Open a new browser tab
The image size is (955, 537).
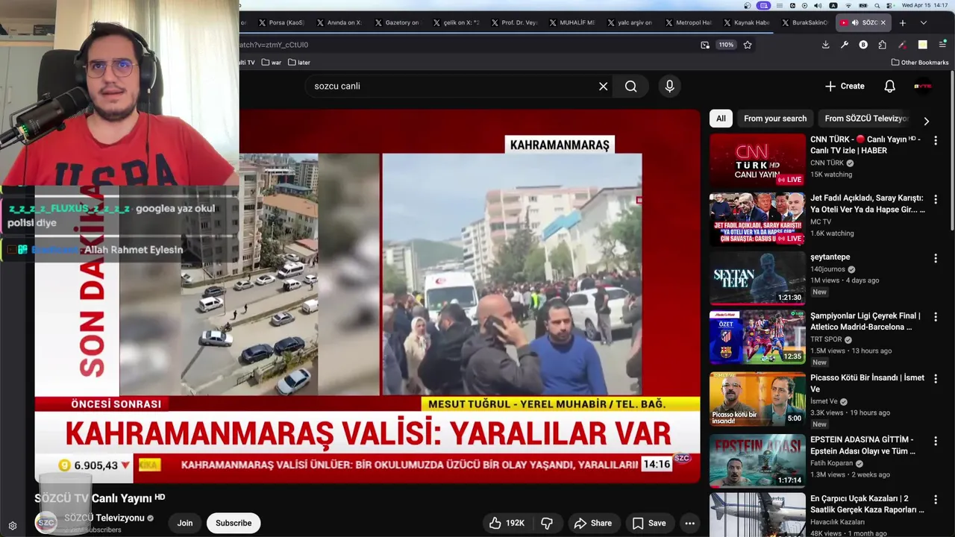pos(903,23)
